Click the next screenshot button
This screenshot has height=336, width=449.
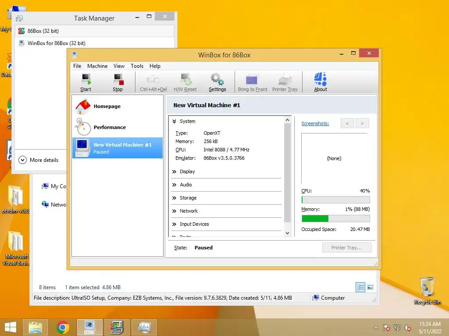362,123
